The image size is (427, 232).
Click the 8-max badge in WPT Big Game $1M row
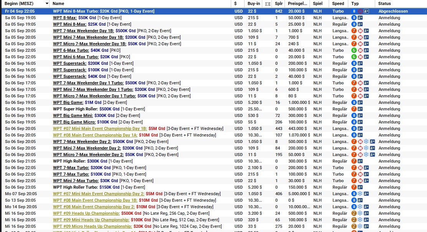pos(354,102)
